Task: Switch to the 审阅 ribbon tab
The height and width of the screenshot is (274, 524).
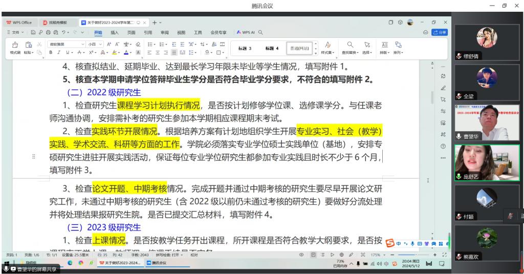Action: (165, 32)
